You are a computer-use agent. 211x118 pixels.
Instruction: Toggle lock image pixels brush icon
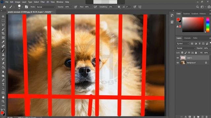pyautogui.click(x=186, y=53)
